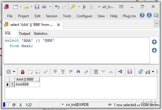This screenshot has width=162, height=110.
Task: Open the Help menu
Action: coord(114,16)
